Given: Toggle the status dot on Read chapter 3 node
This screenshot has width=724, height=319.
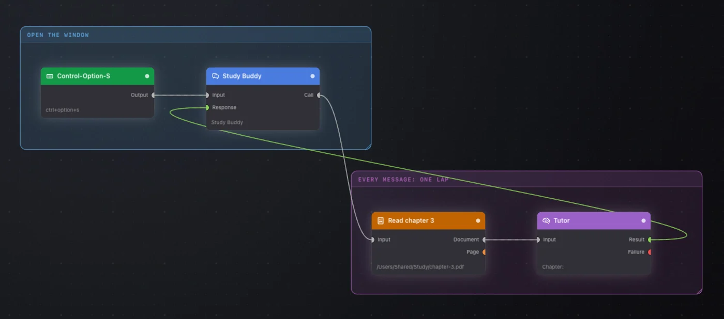Looking at the screenshot, I should click(478, 220).
